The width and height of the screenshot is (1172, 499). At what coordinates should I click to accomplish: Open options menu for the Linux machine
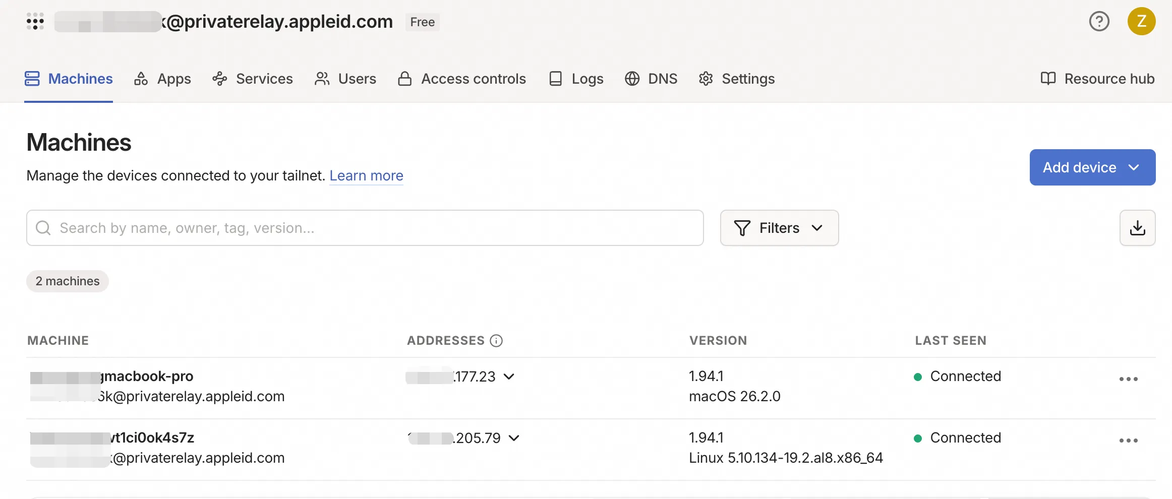pyautogui.click(x=1128, y=441)
